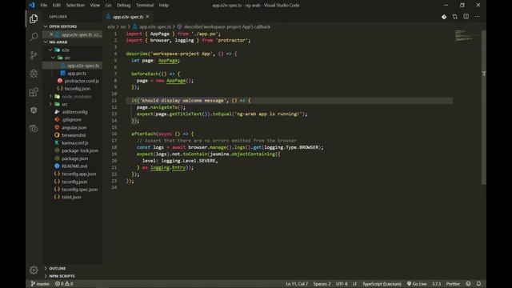The image size is (512, 288).
Task: Open the Go menu
Action: pos(109,6)
